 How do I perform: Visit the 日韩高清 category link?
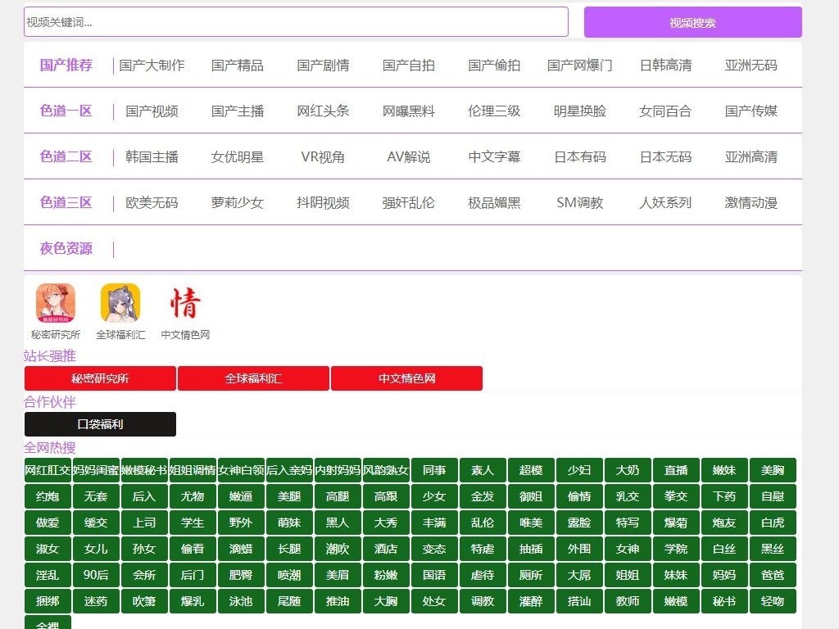pyautogui.click(x=665, y=65)
